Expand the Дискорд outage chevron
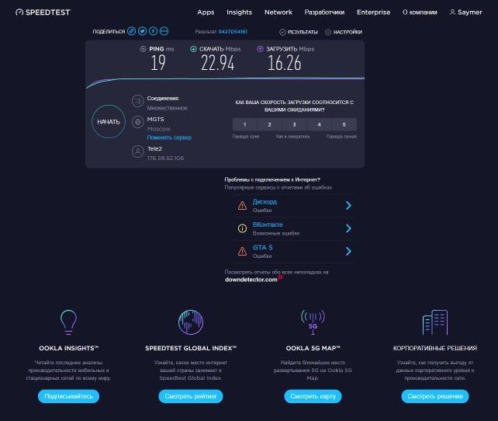The width and height of the screenshot is (498, 421). (x=348, y=205)
